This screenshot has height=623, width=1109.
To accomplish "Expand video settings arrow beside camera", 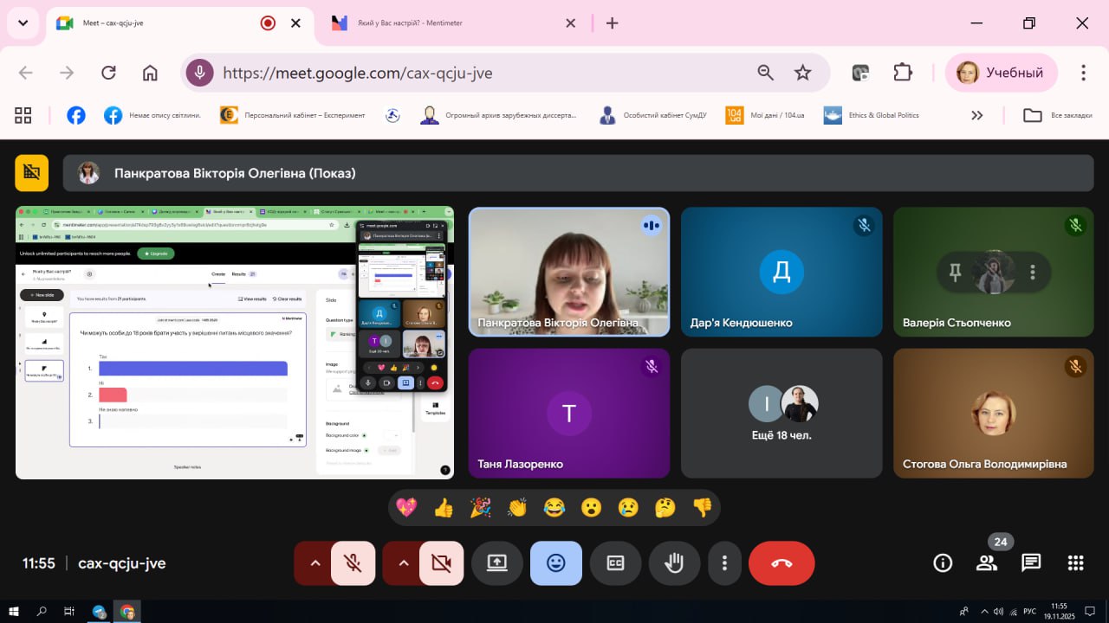I will click(x=403, y=563).
